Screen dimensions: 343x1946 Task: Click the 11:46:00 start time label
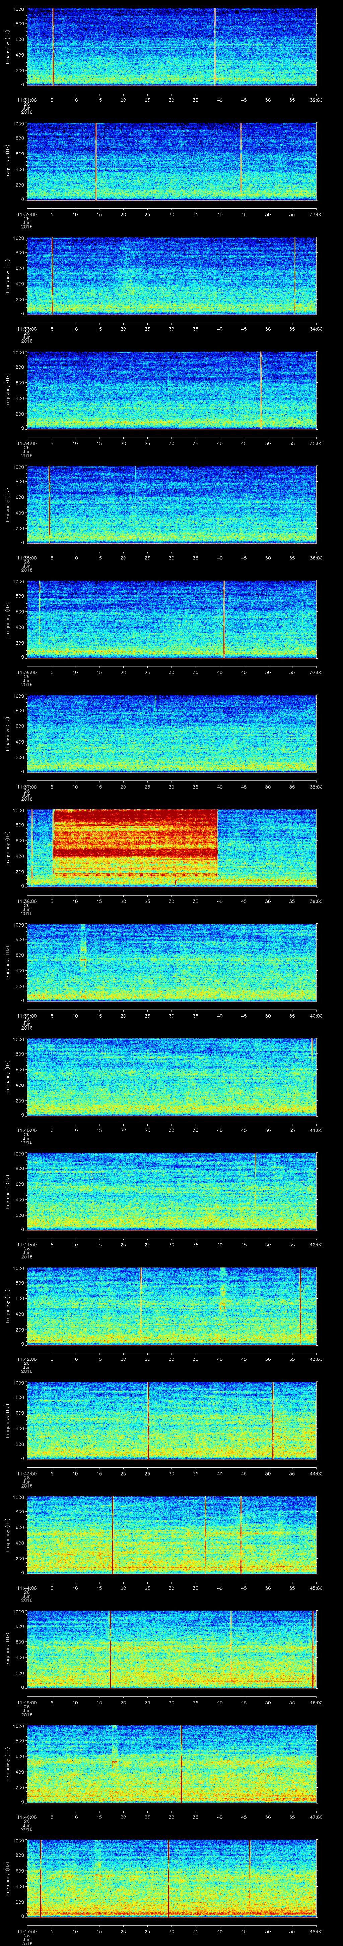(27, 1816)
